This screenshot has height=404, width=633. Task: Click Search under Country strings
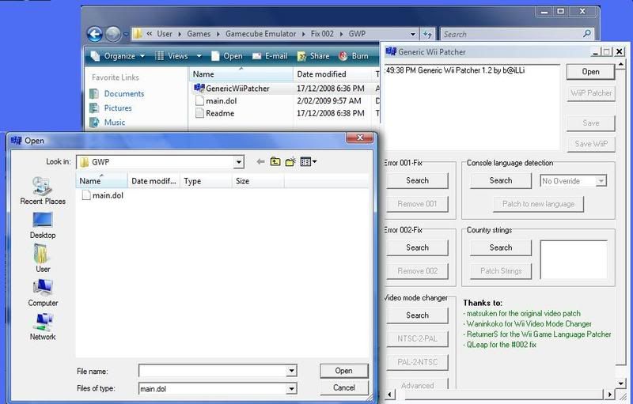[501, 247]
